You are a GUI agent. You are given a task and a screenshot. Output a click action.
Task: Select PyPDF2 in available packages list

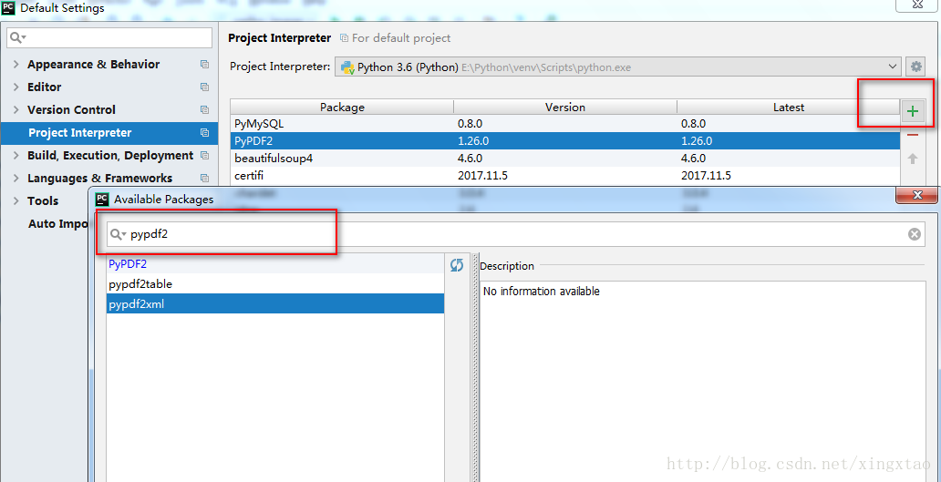tap(128, 264)
